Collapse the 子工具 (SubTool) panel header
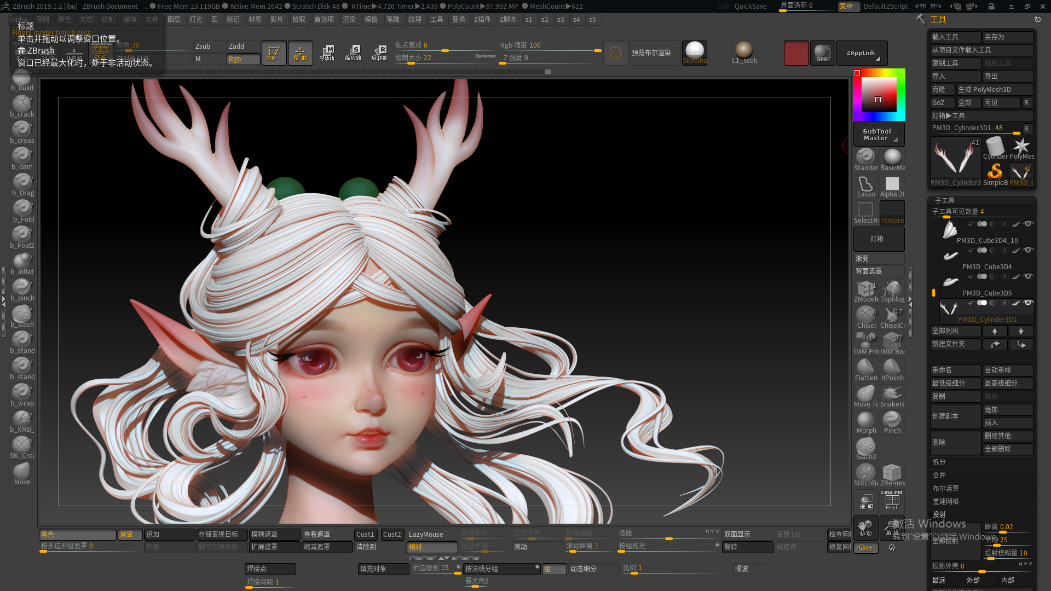Viewport: 1051px width, 591px height. [945, 201]
